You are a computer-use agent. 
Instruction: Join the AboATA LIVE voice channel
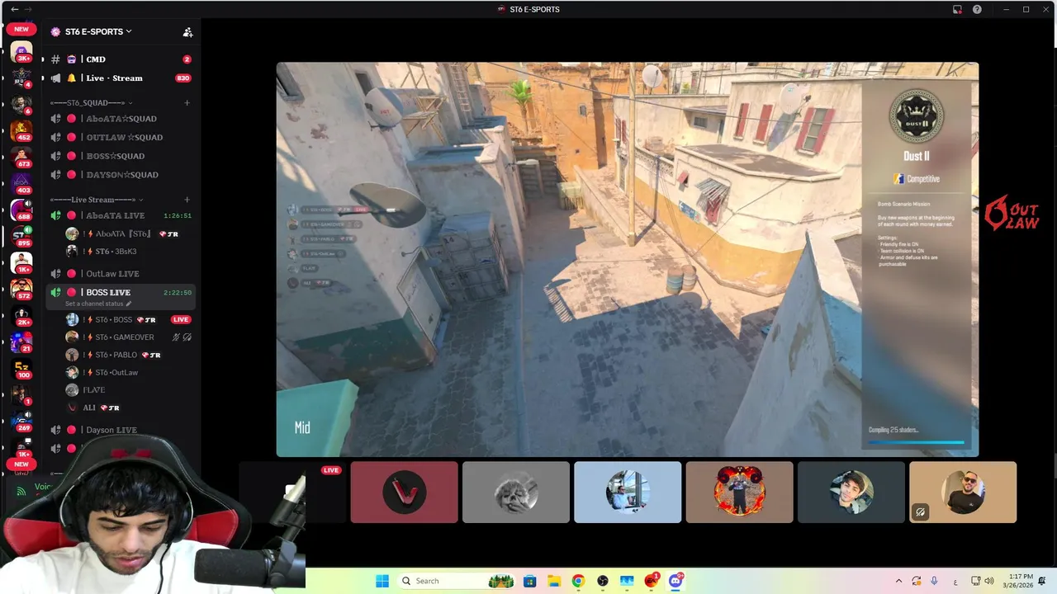pyautogui.click(x=121, y=215)
